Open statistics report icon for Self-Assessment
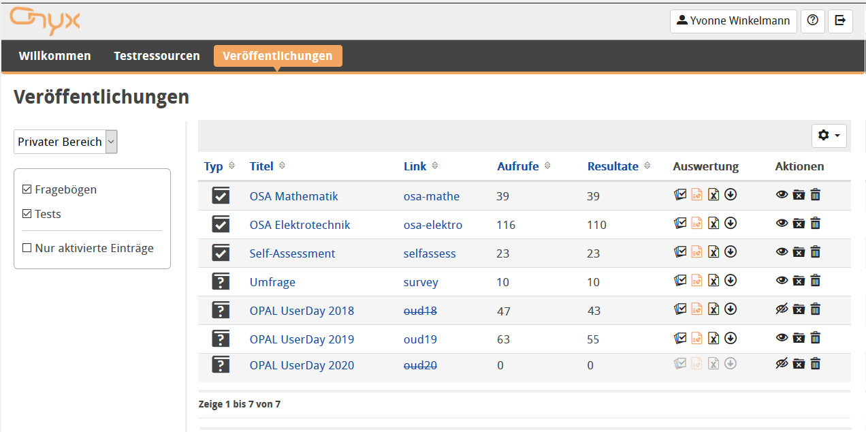This screenshot has width=866, height=432. [x=696, y=252]
